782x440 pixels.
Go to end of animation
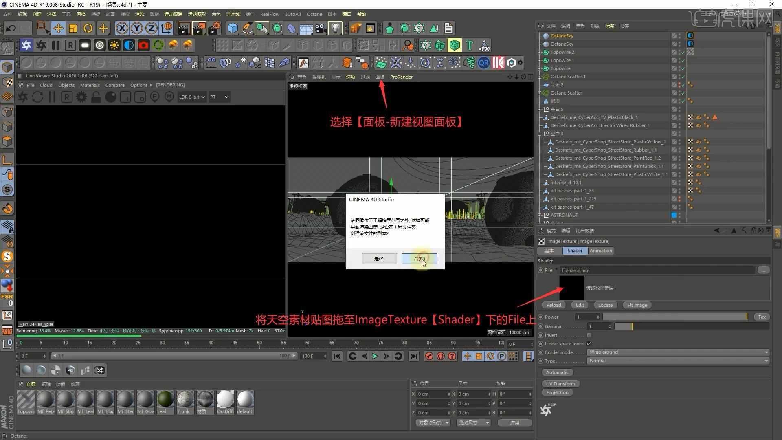[413, 356]
